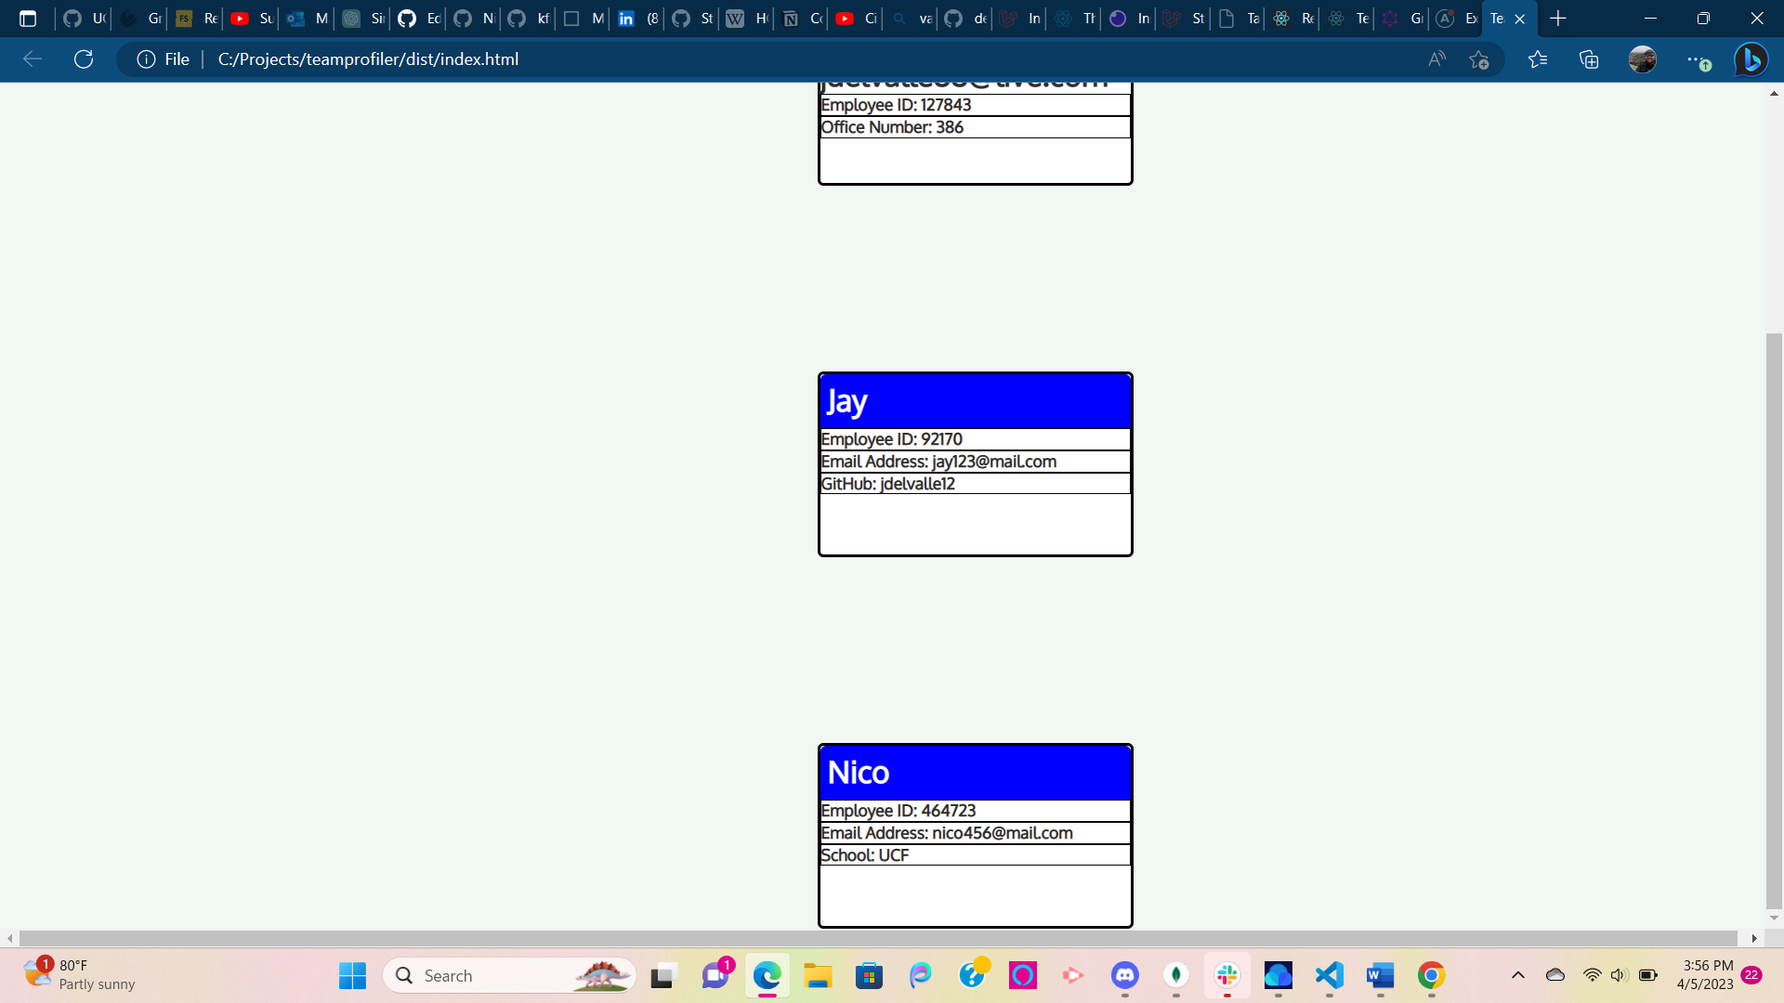Start Read aloud for the page
This screenshot has width=1784, height=1003.
(x=1436, y=59)
